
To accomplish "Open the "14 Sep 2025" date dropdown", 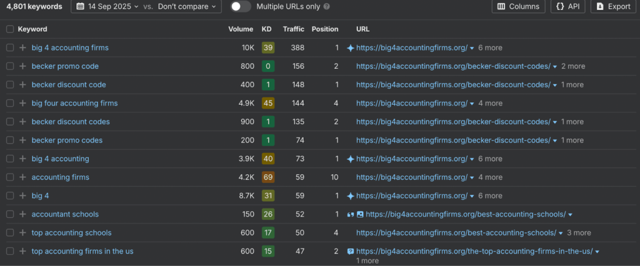I will pos(109,6).
